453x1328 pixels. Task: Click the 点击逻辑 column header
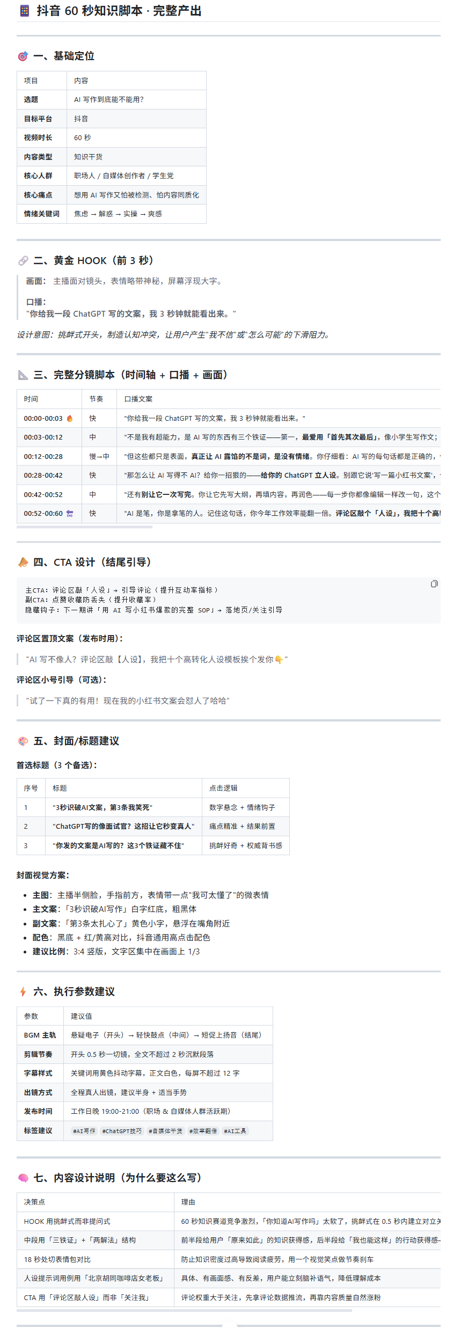click(x=246, y=788)
